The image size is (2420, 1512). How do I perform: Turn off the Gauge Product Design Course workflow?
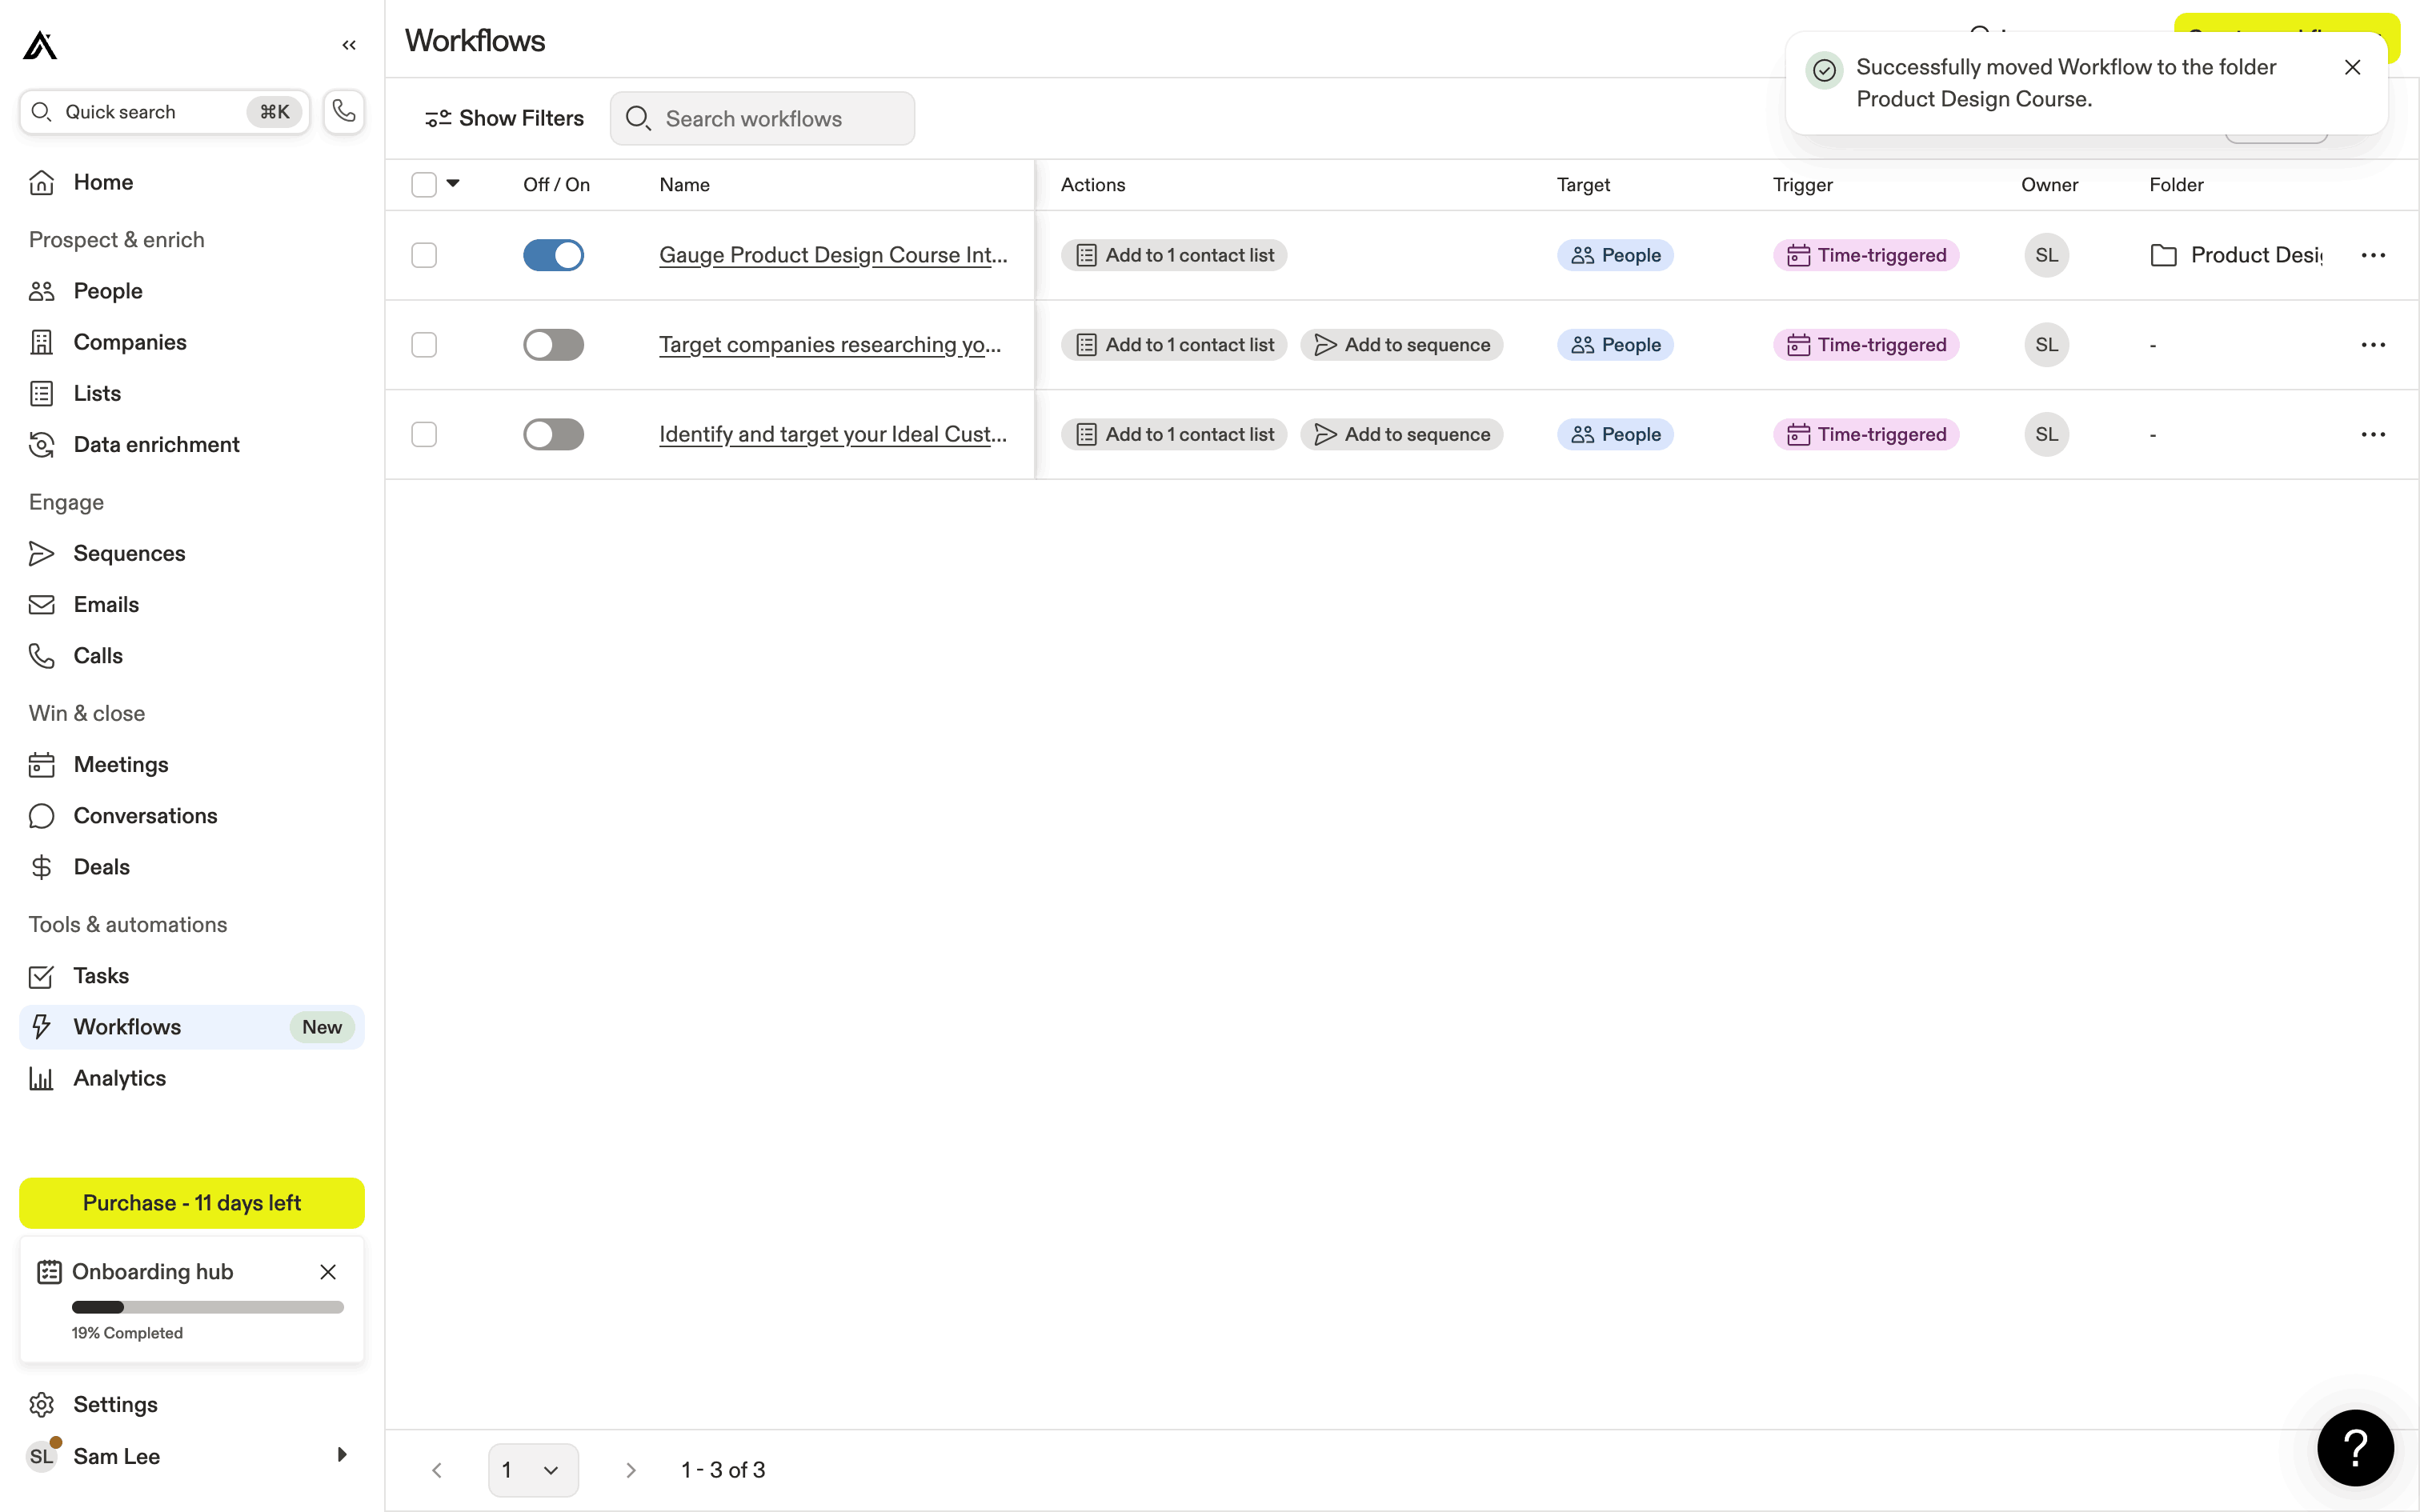coord(553,255)
